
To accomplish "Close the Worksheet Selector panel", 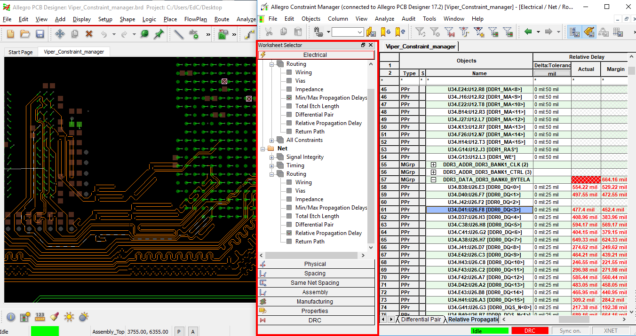I will [371, 45].
